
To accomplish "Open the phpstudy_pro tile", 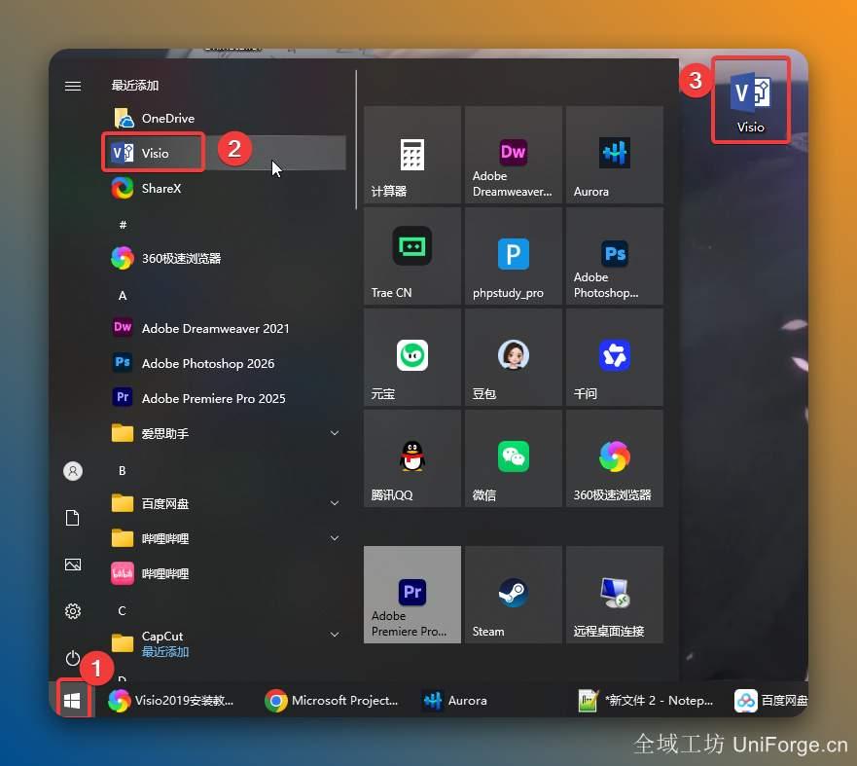I will 514,256.
